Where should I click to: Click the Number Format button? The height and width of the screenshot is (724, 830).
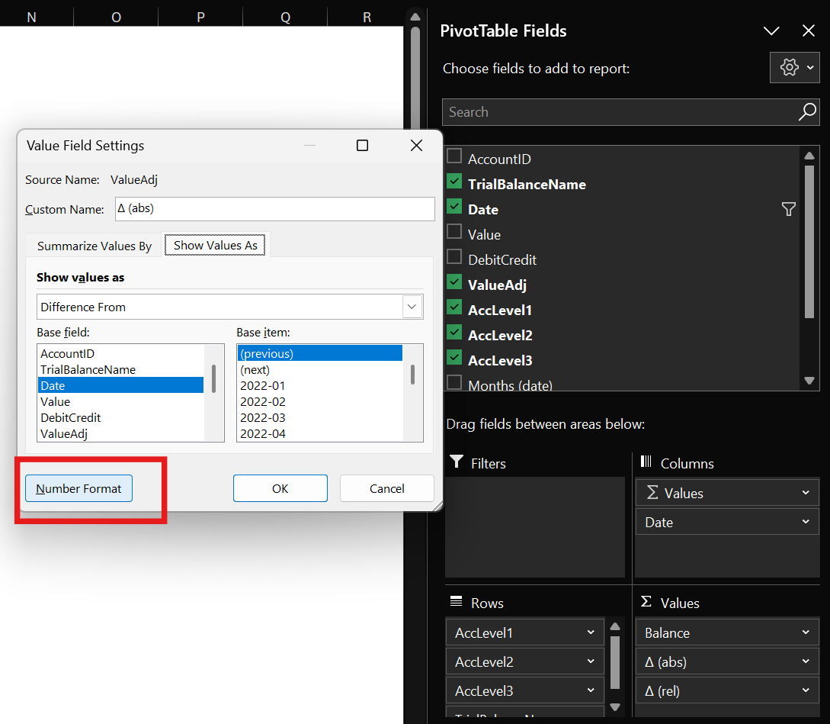[x=79, y=489]
